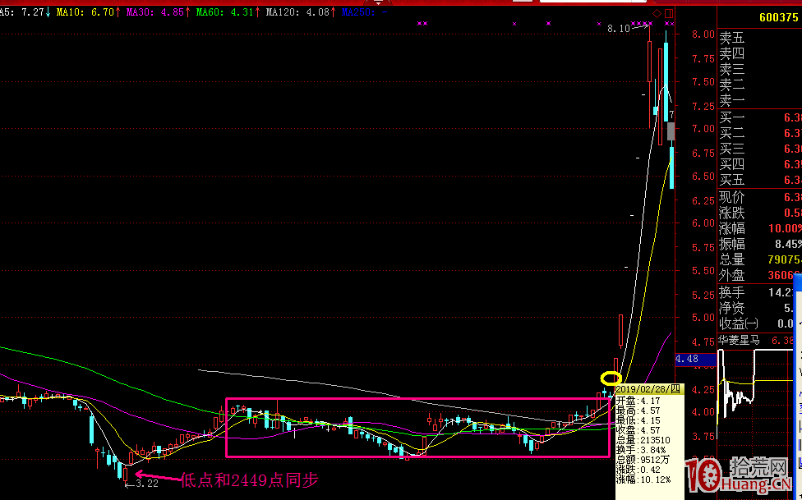This screenshot has width=802, height=500.
Task: Click the 6.00 price axis label
Action: pyautogui.click(x=703, y=222)
